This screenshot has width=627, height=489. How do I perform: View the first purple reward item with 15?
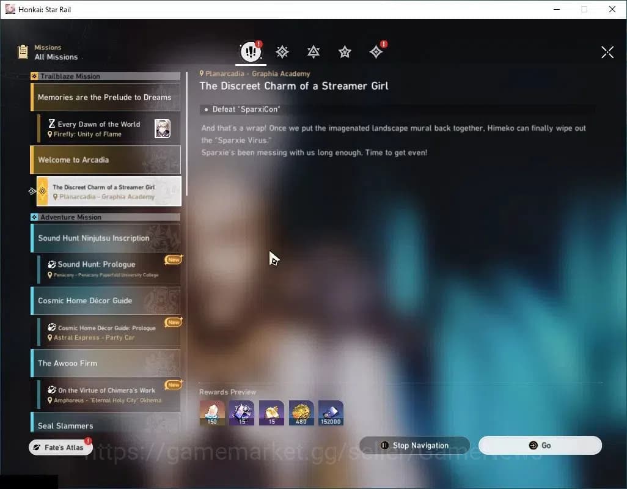(241, 413)
